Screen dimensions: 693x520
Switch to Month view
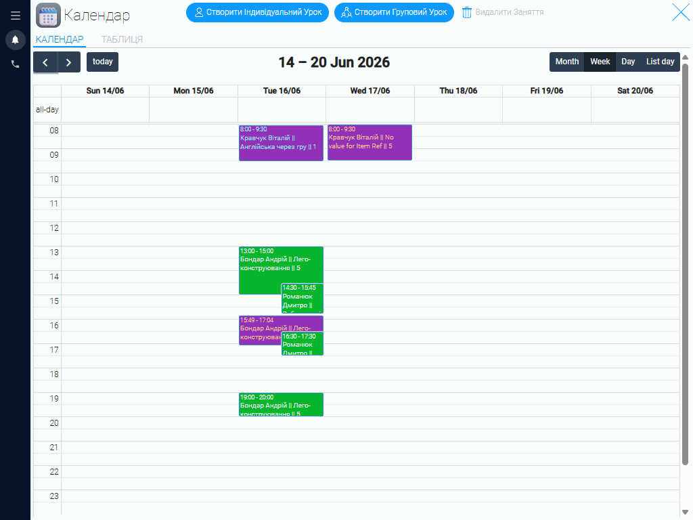coord(567,62)
